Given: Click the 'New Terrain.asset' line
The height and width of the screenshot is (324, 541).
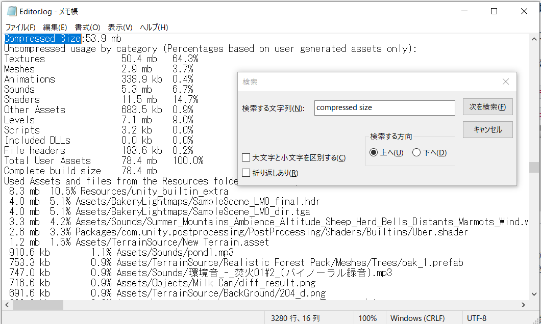Looking at the screenshot, I should click(139, 242).
